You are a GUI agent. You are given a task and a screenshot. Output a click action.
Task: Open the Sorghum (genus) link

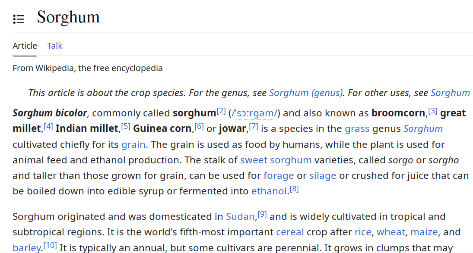tap(306, 93)
